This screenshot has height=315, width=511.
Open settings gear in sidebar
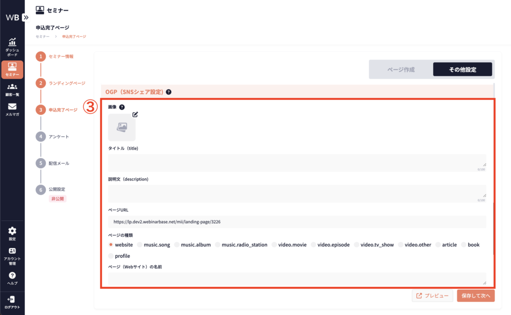tap(12, 233)
